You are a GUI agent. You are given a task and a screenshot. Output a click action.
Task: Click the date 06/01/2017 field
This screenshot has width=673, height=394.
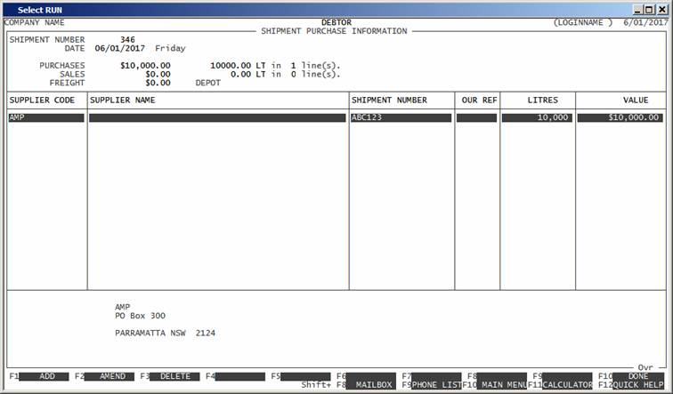coord(120,48)
